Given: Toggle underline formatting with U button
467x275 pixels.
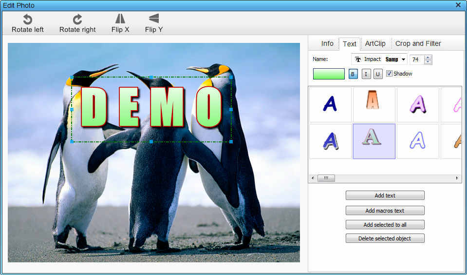Looking at the screenshot, I should coord(378,74).
